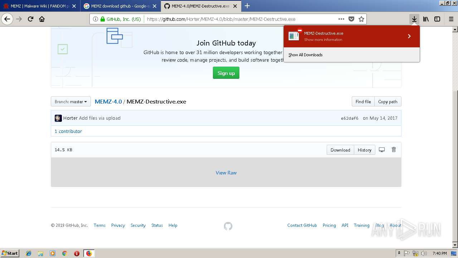Click the green Sign up button
Screen dimensions: 458x258
(x=226, y=73)
